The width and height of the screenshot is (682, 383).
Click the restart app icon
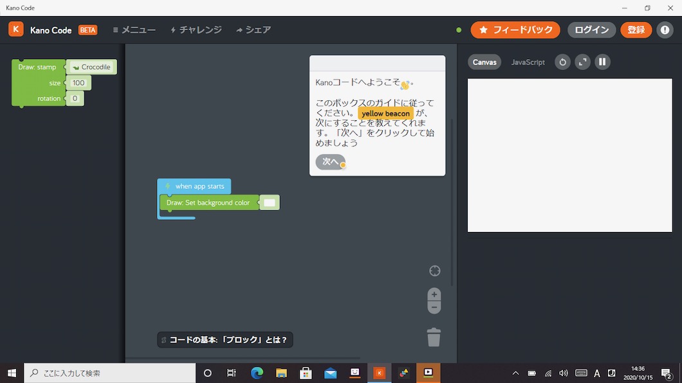click(562, 62)
